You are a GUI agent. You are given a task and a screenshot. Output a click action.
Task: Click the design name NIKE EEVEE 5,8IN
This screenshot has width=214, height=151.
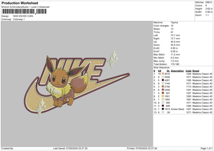click(24, 16)
